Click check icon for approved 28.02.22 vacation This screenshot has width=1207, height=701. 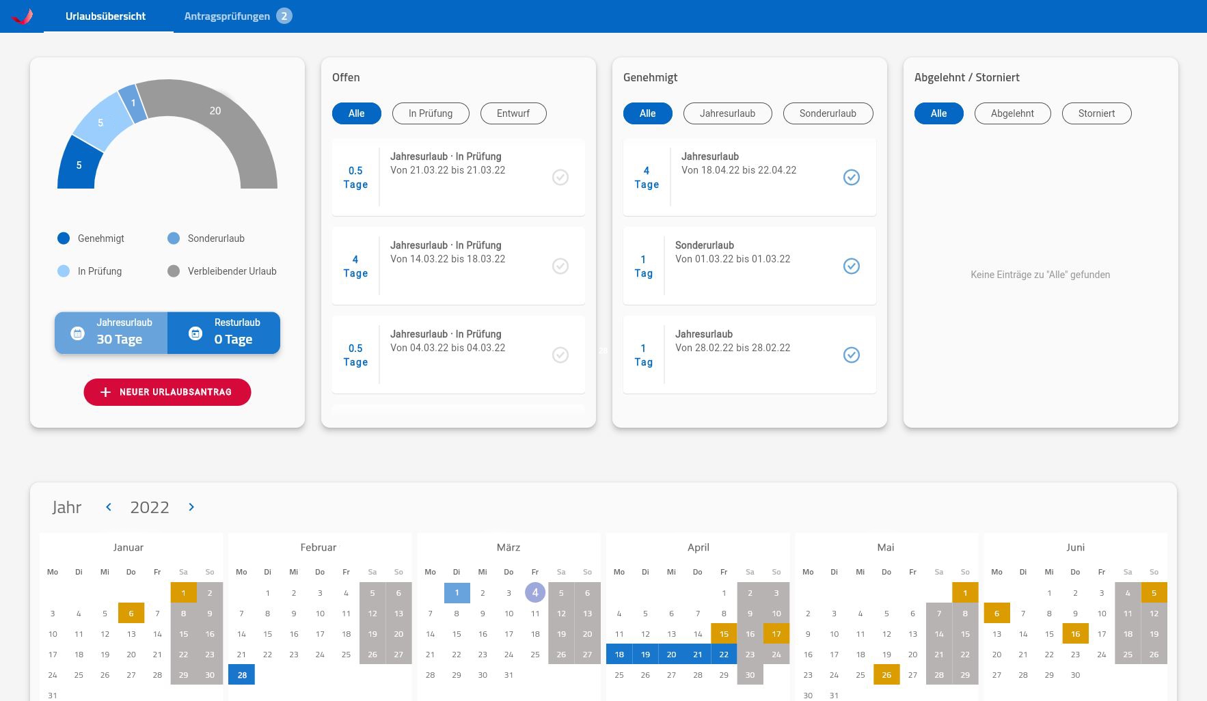click(x=851, y=355)
